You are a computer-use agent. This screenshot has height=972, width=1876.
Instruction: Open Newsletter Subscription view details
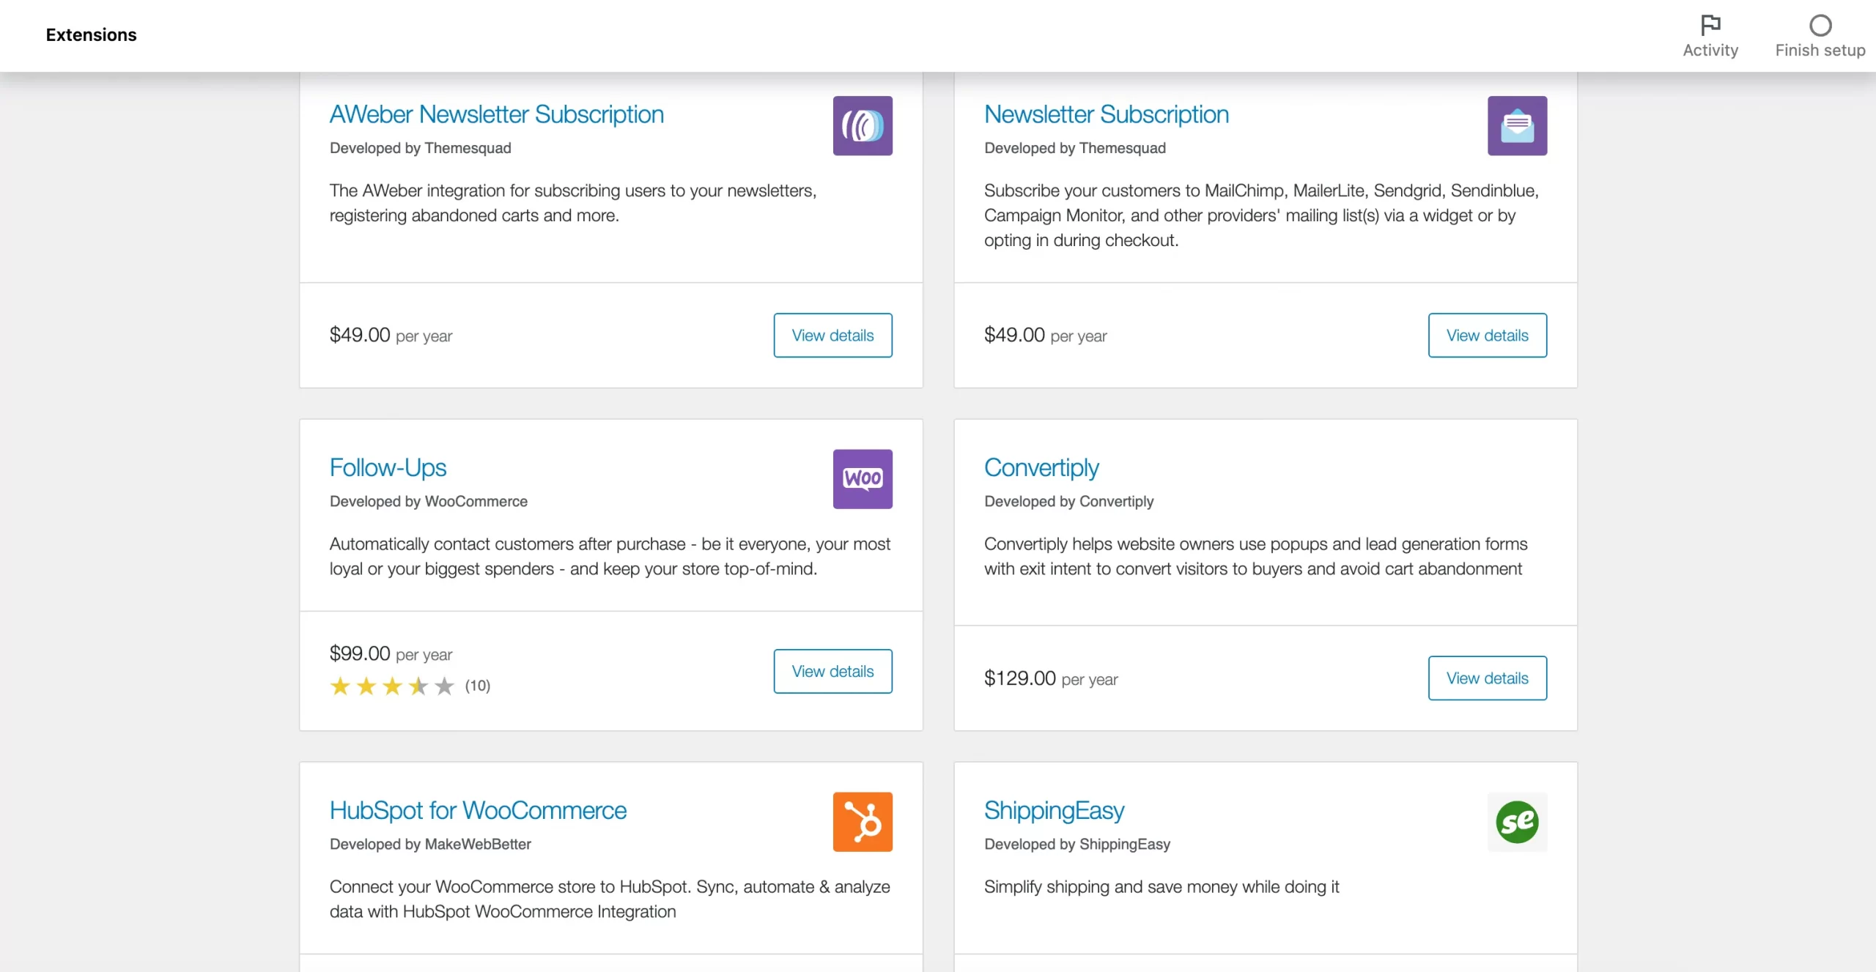[1488, 335]
